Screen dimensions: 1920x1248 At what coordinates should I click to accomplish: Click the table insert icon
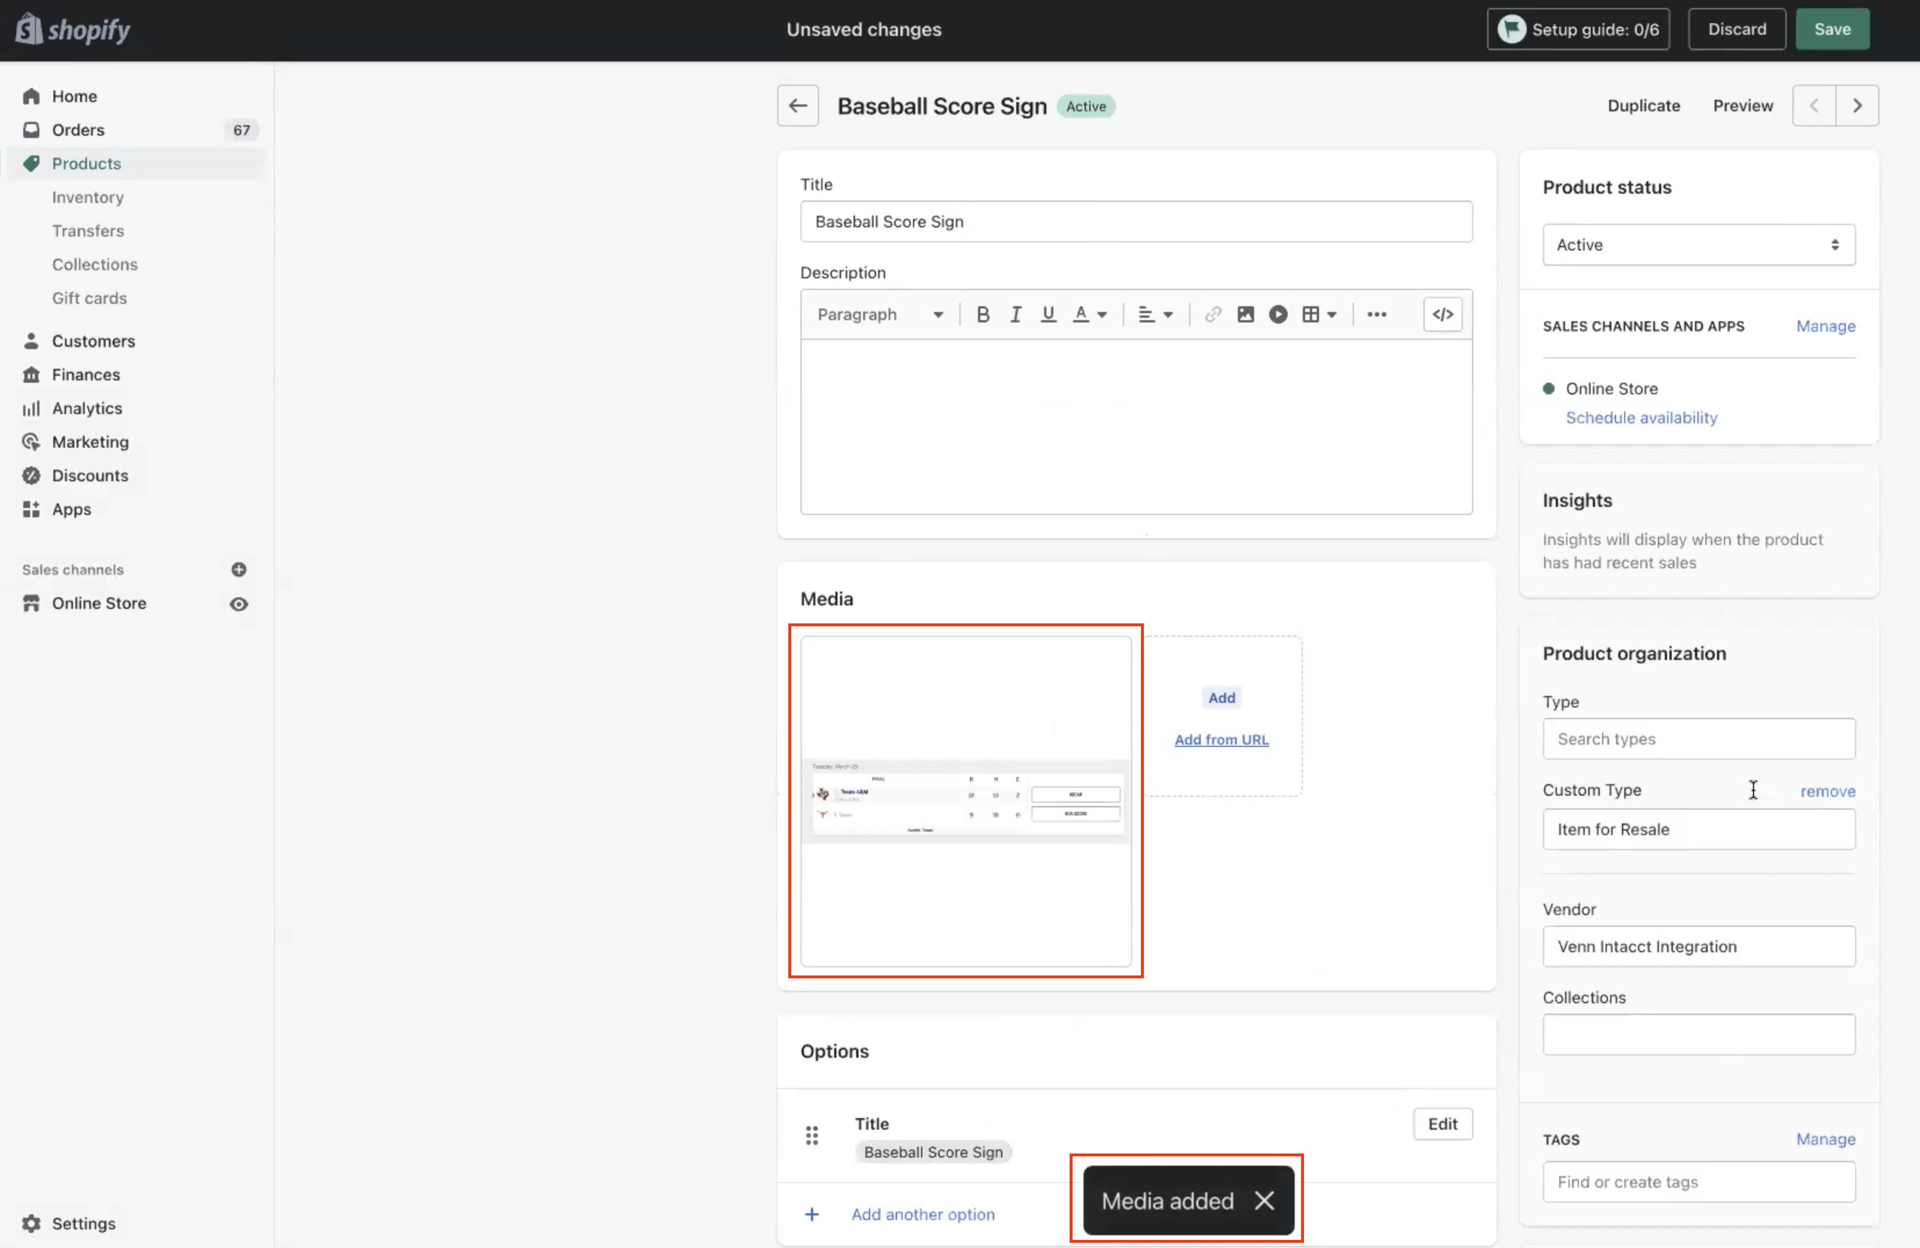point(1312,313)
